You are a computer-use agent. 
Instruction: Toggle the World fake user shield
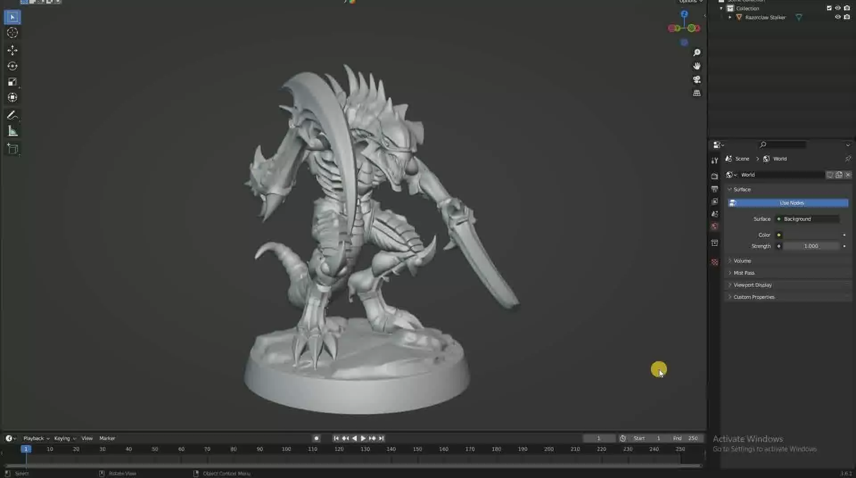pyautogui.click(x=830, y=175)
